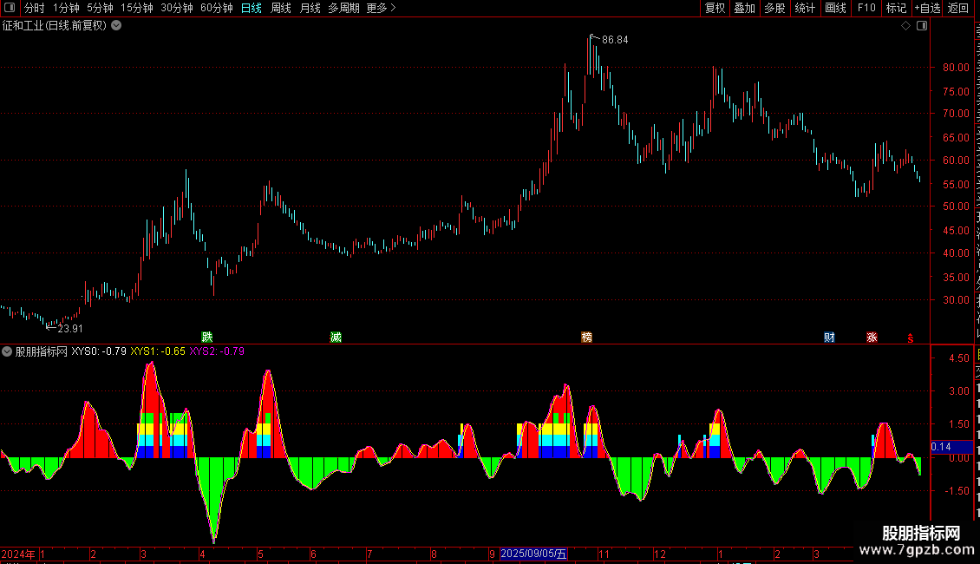Screen dimensions: 980x564
Task: Click the 复权 button
Action: (715, 8)
